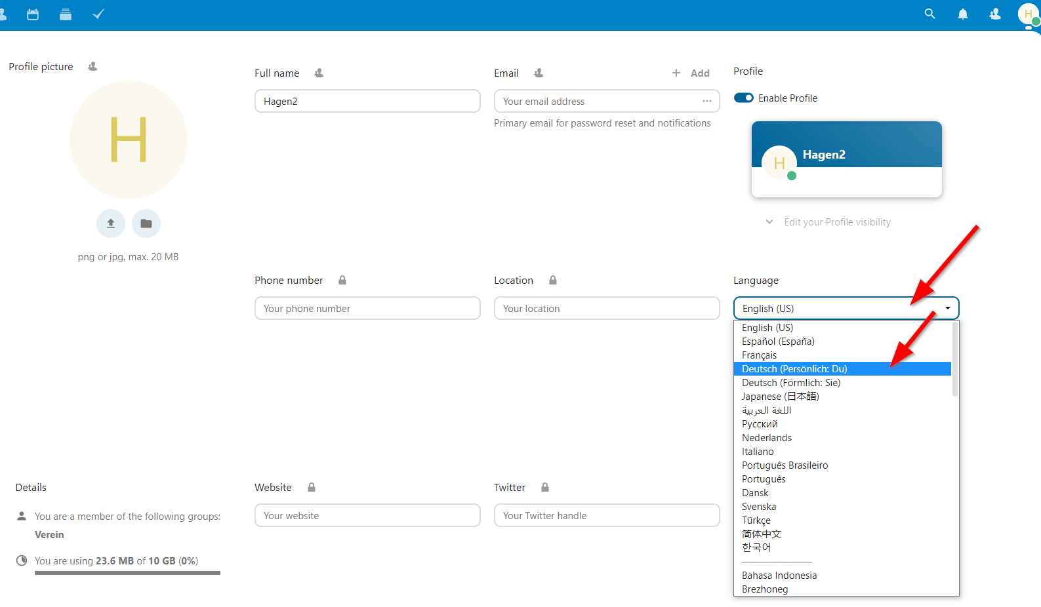
Task: Open the email options three-dots menu
Action: click(707, 101)
